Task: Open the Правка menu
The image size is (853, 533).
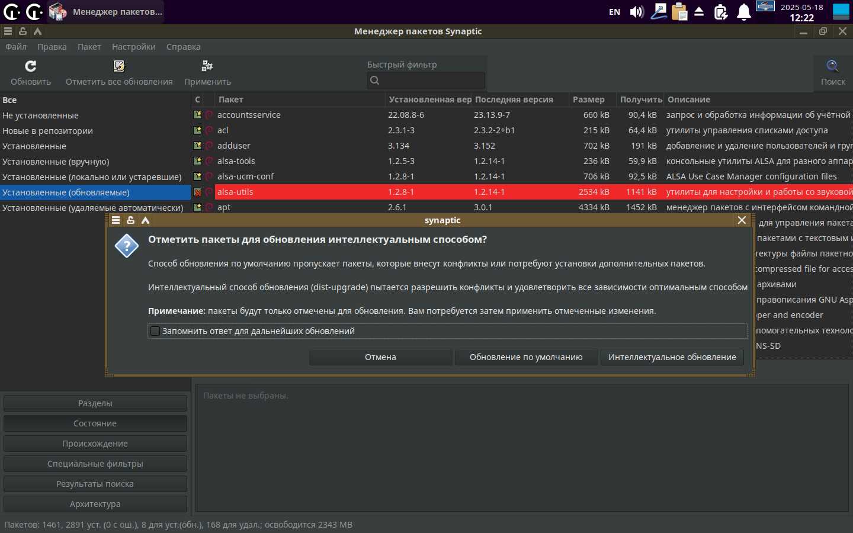Action: pos(52,47)
